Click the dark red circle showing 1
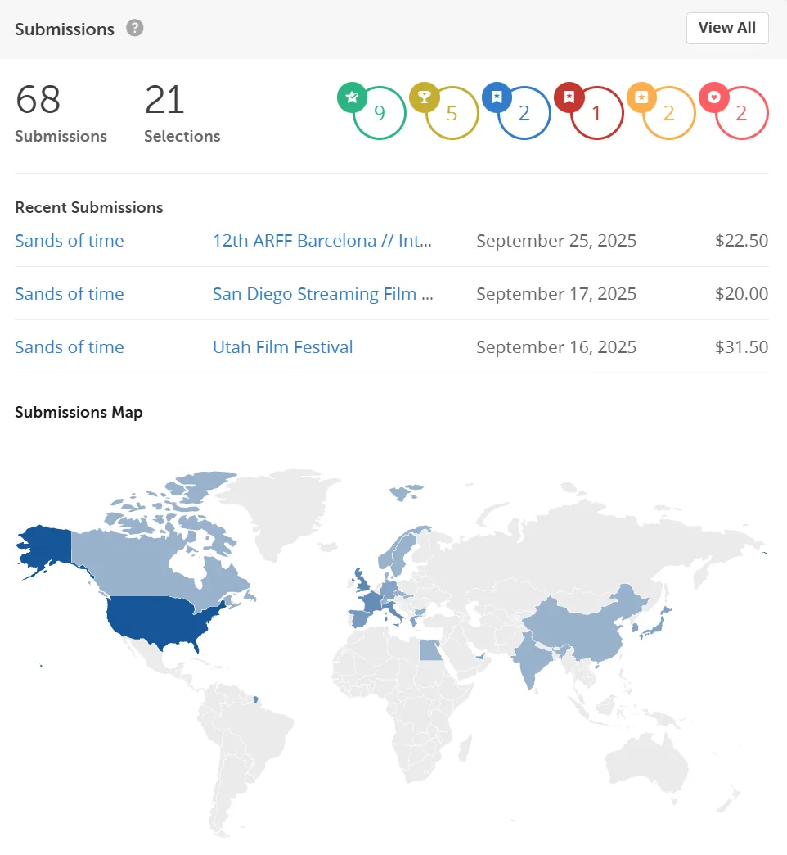The height and width of the screenshot is (855, 787). pyautogui.click(x=596, y=113)
